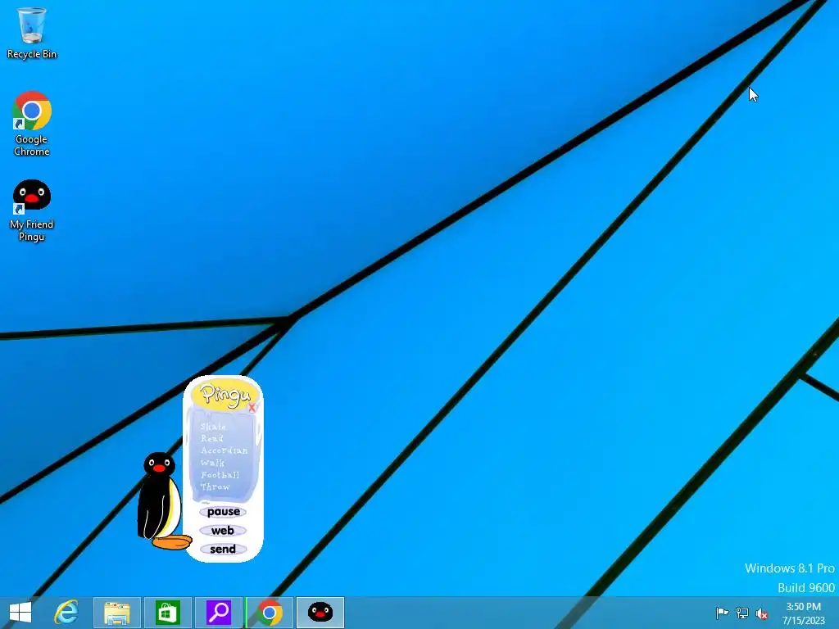The height and width of the screenshot is (629, 839).
Task: Open File Explorer from the taskbar
Action: point(117,613)
